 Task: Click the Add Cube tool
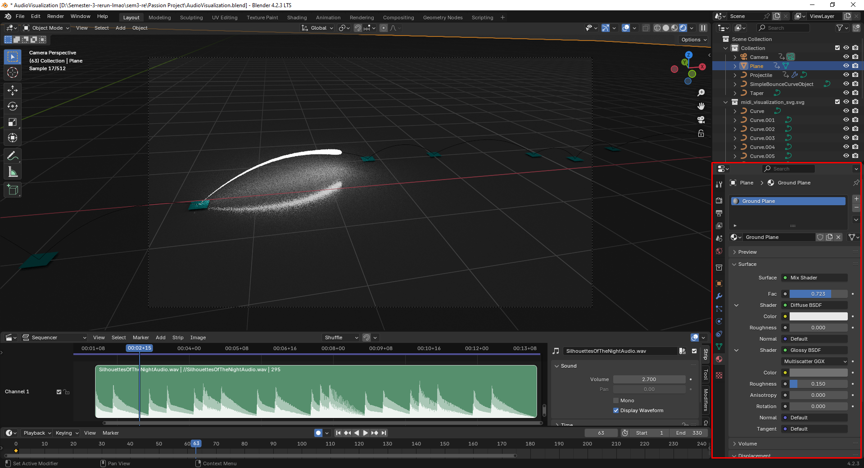[x=13, y=190]
